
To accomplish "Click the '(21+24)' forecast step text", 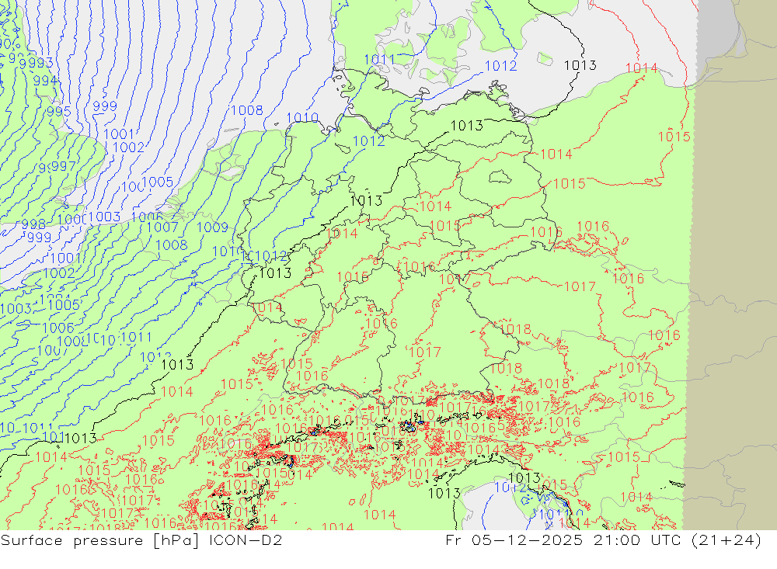I will click(726, 540).
